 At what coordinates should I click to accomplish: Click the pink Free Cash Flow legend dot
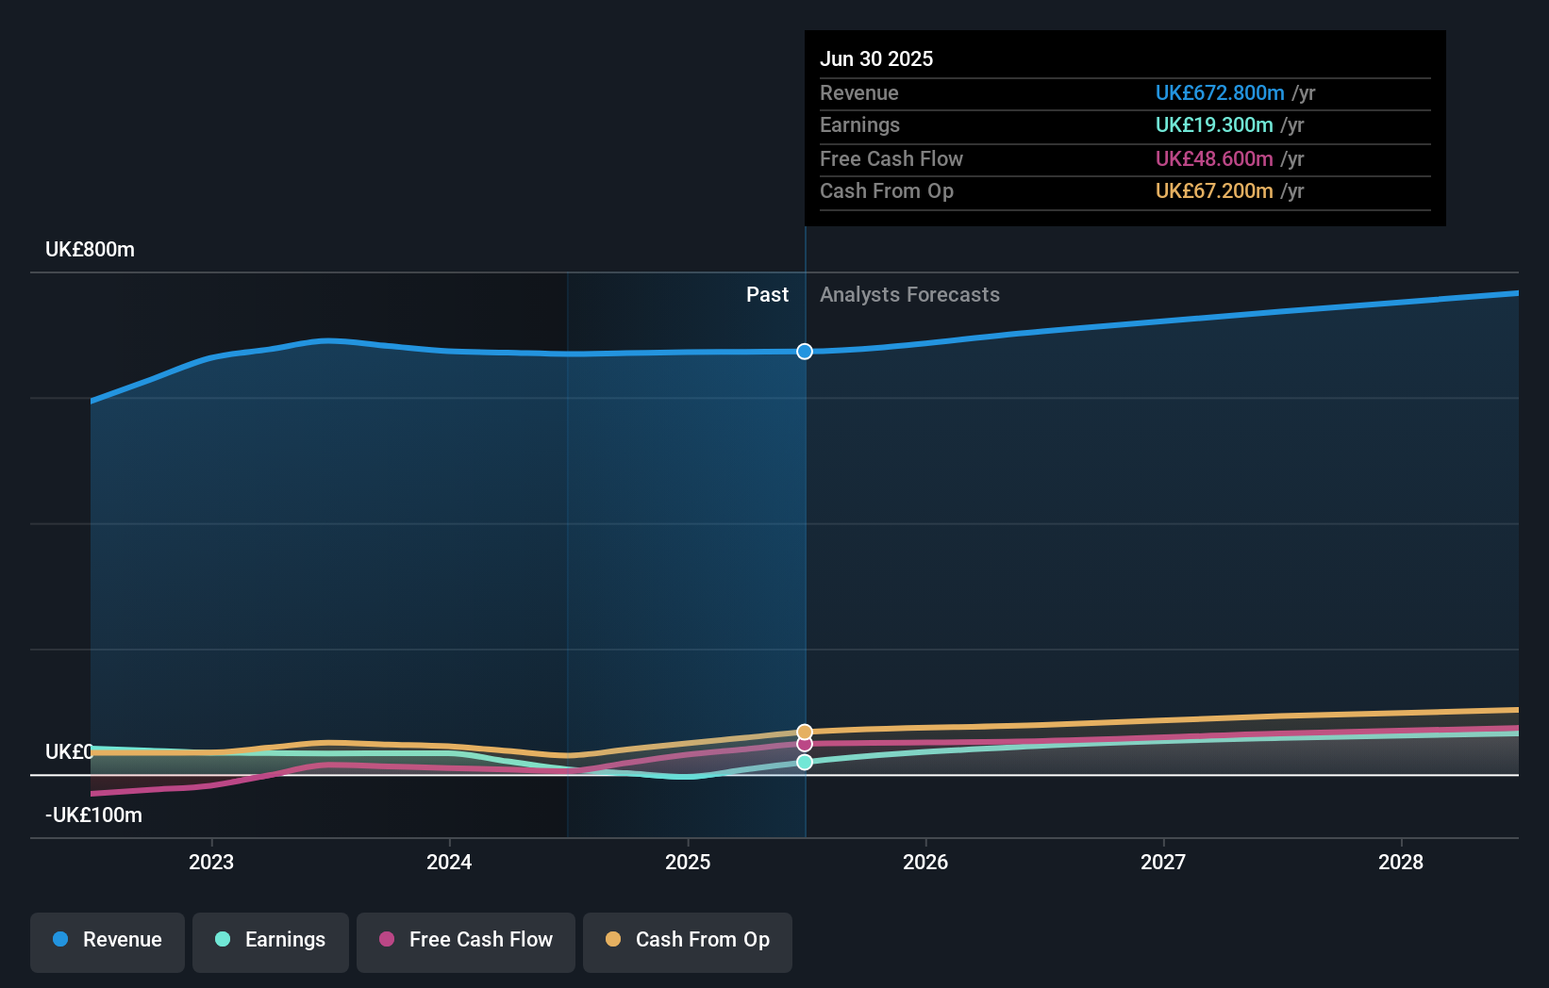(387, 940)
